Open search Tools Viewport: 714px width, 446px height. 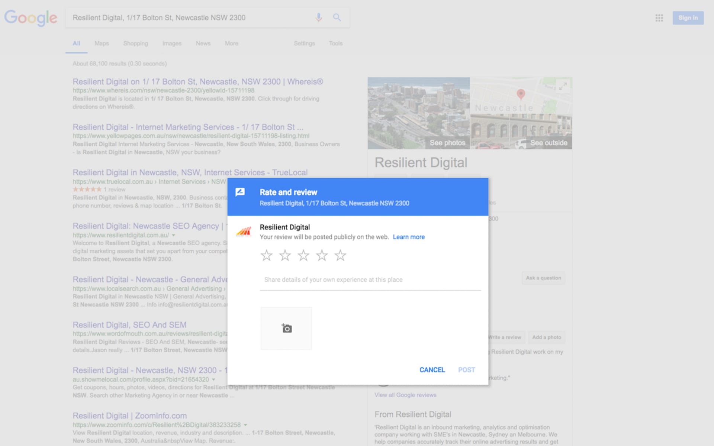(x=335, y=43)
